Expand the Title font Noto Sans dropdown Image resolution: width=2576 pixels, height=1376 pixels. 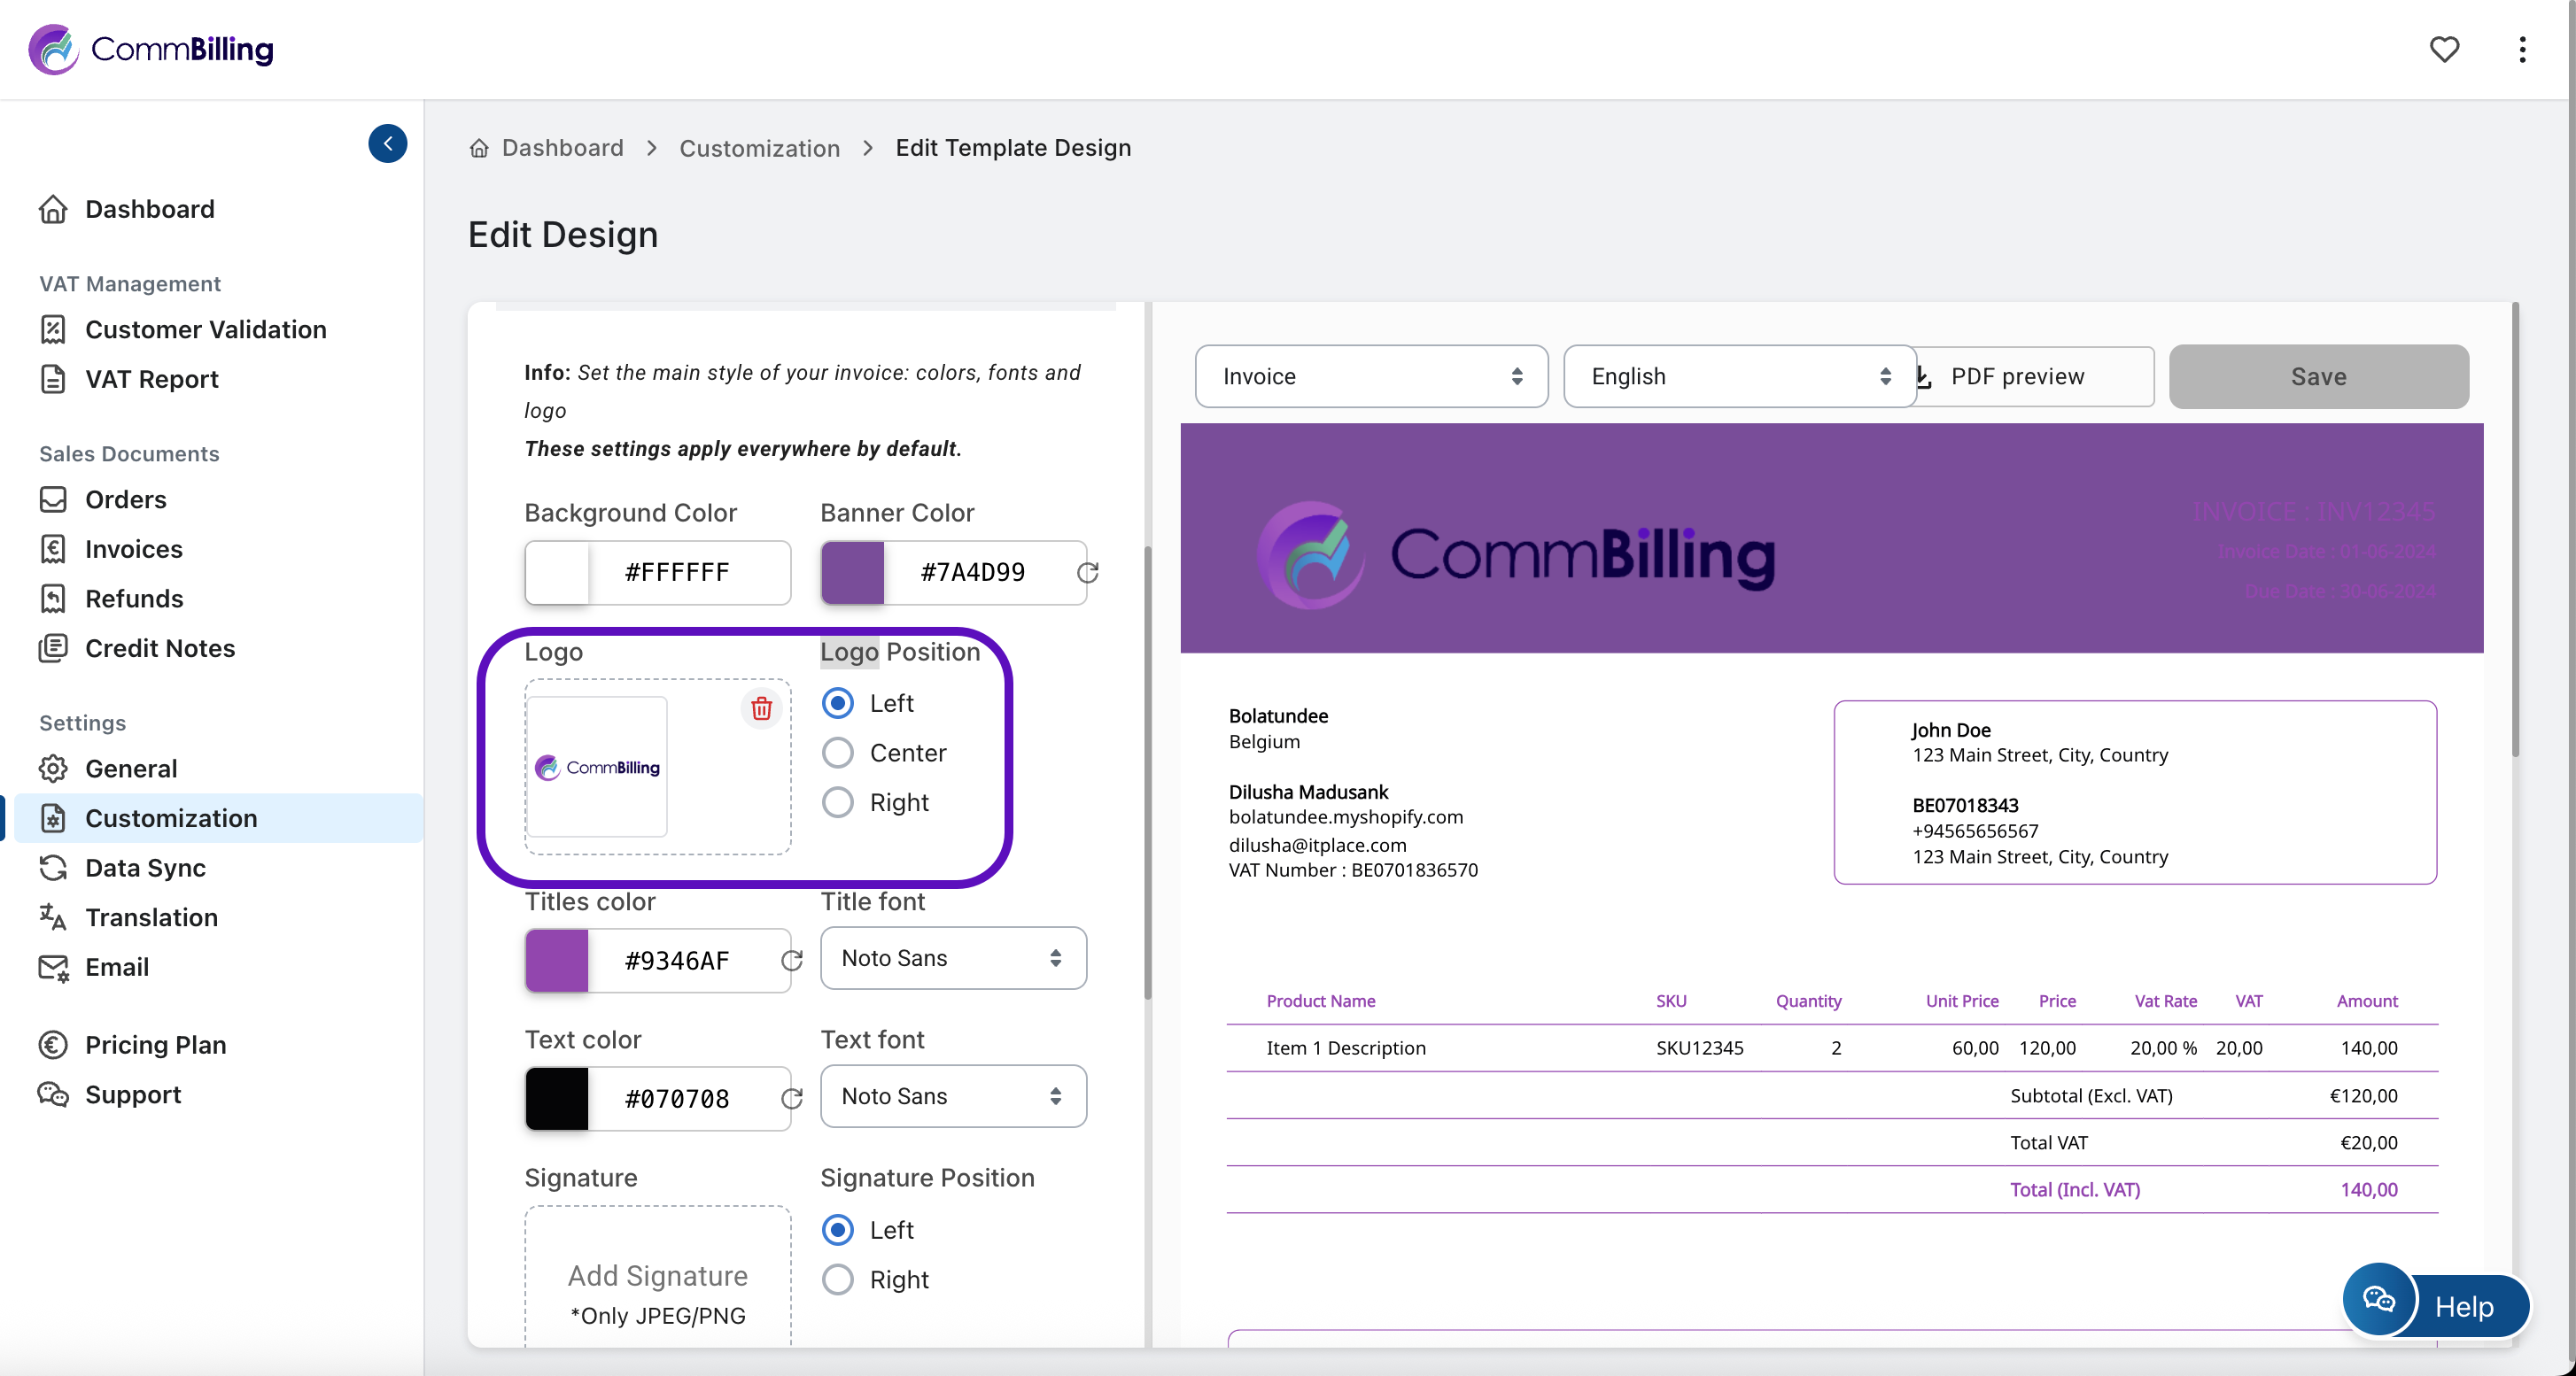[x=952, y=957]
